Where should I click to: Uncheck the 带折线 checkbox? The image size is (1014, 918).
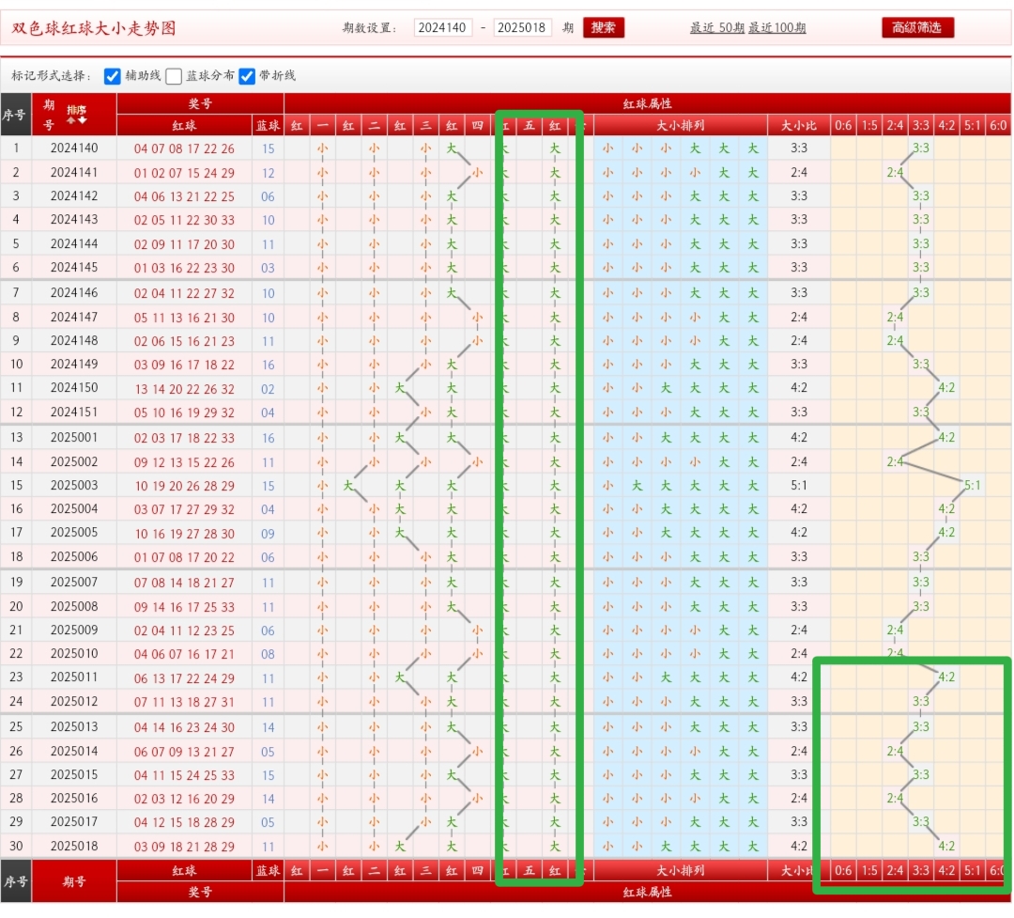(x=246, y=76)
